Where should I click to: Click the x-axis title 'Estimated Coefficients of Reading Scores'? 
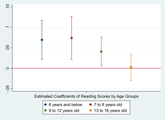(86, 96)
